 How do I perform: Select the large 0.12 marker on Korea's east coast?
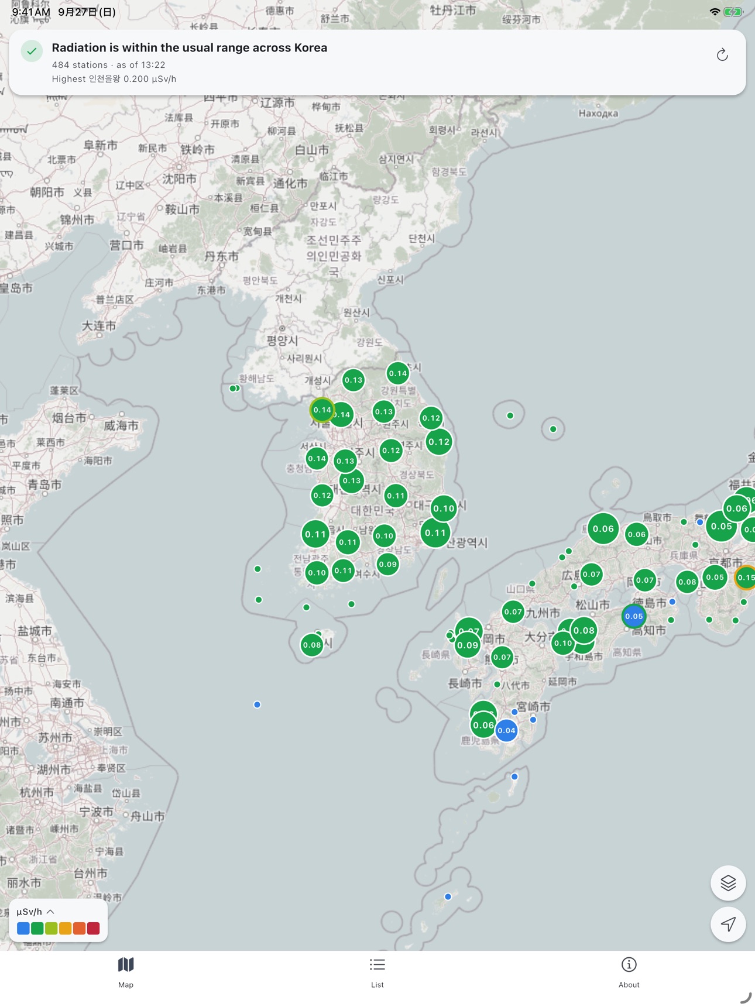tap(439, 442)
